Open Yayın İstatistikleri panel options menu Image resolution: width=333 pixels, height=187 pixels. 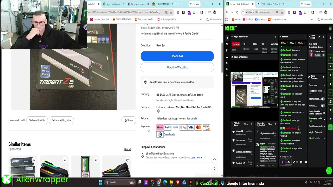275,37
